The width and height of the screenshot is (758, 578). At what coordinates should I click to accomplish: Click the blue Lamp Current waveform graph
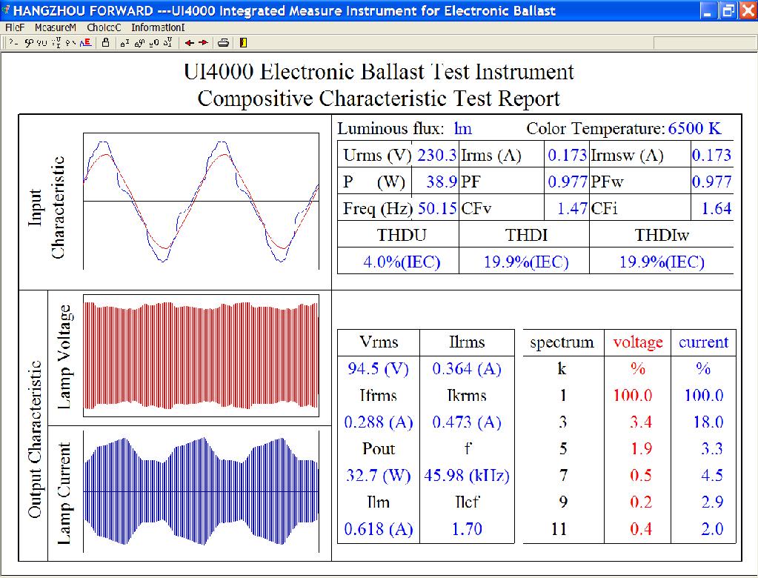(201, 491)
